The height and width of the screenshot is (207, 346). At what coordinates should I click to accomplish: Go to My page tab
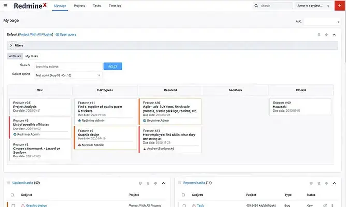(x=60, y=6)
